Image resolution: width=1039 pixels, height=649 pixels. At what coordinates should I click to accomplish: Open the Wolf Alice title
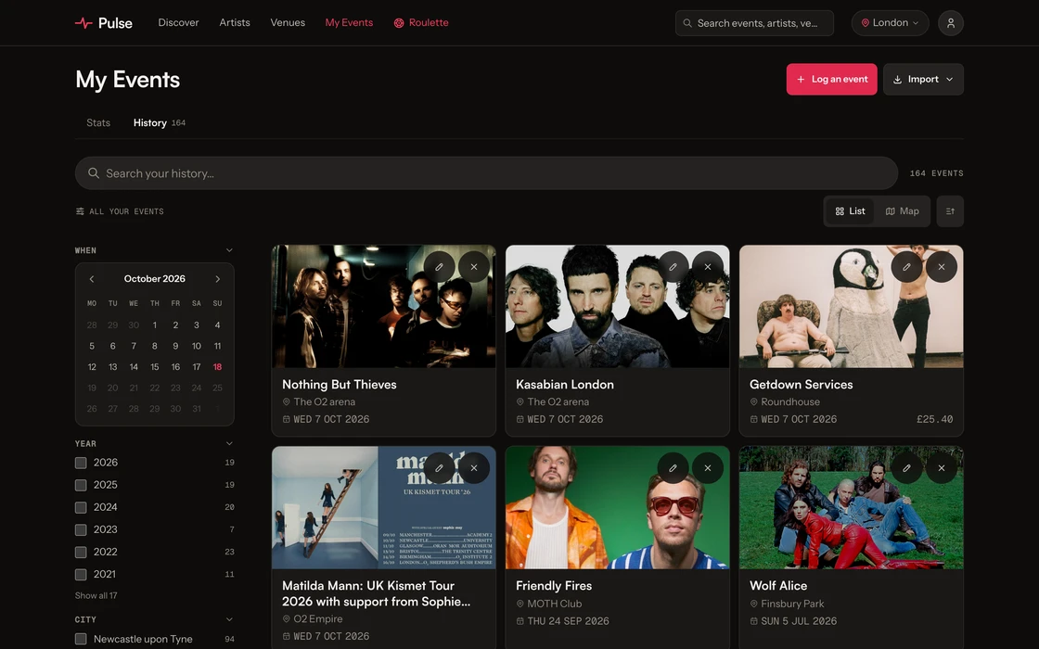778,586
